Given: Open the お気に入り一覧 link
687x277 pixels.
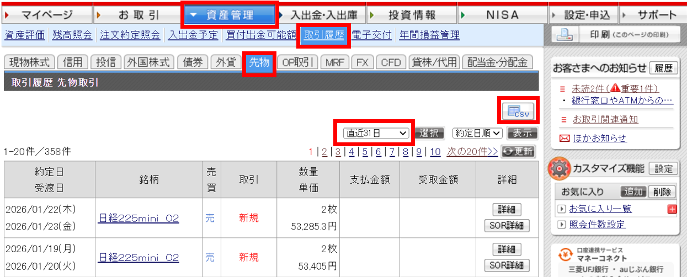Looking at the screenshot, I should [x=600, y=209].
